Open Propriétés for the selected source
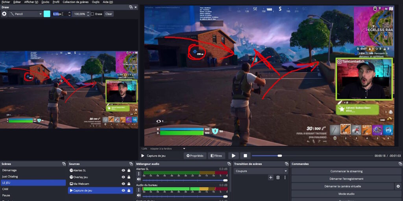Image resolution: width=403 pixels, height=201 pixels. point(195,155)
